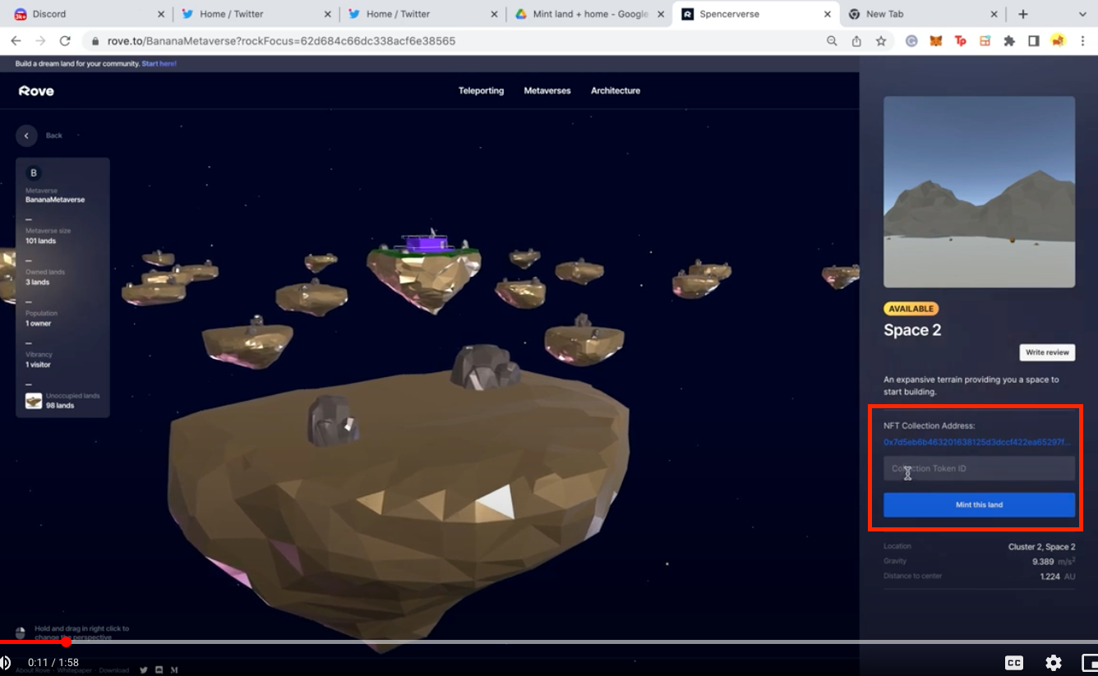Click the red video progress scrubber

point(67,642)
